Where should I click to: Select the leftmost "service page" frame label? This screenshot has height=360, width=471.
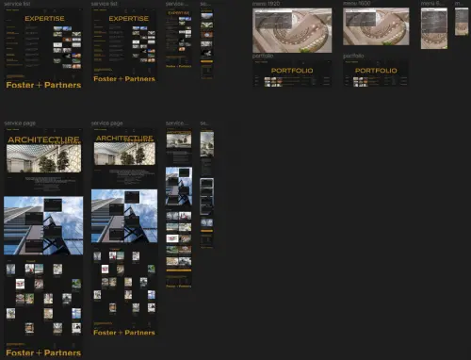pyautogui.click(x=20, y=123)
